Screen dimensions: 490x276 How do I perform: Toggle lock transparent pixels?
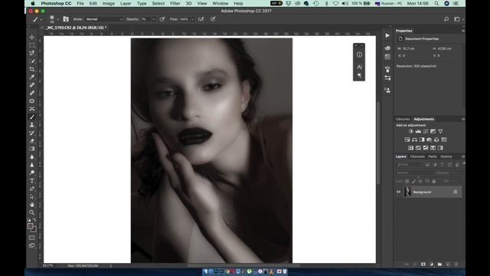(407, 181)
